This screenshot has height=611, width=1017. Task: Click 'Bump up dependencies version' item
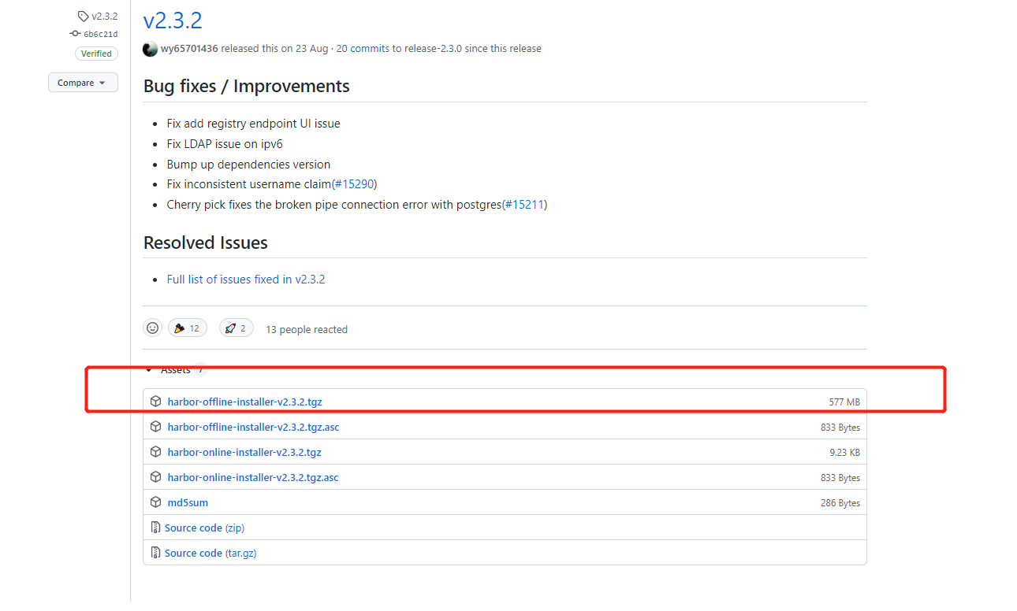pyautogui.click(x=249, y=165)
